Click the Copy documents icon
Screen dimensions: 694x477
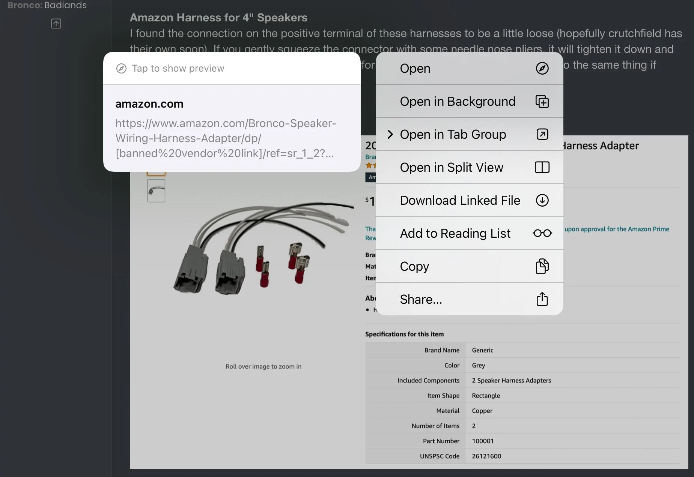(x=542, y=266)
